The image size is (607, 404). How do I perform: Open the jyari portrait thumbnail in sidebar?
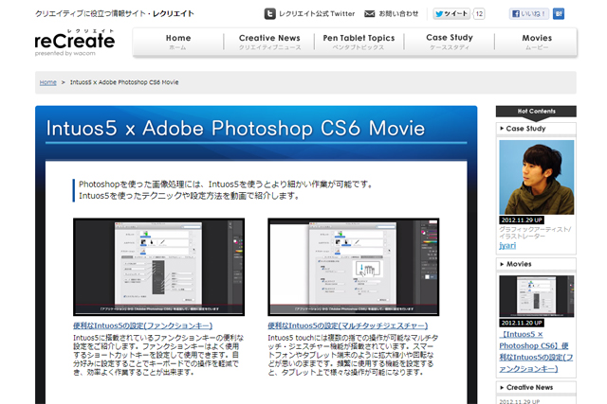(x=537, y=177)
